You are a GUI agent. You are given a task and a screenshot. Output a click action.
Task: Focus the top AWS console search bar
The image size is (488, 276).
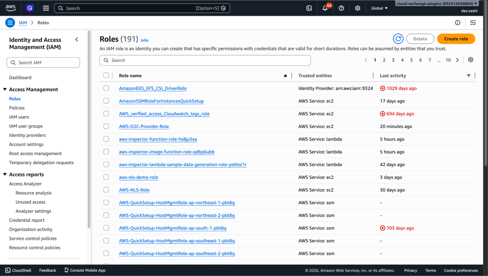[x=142, y=8]
